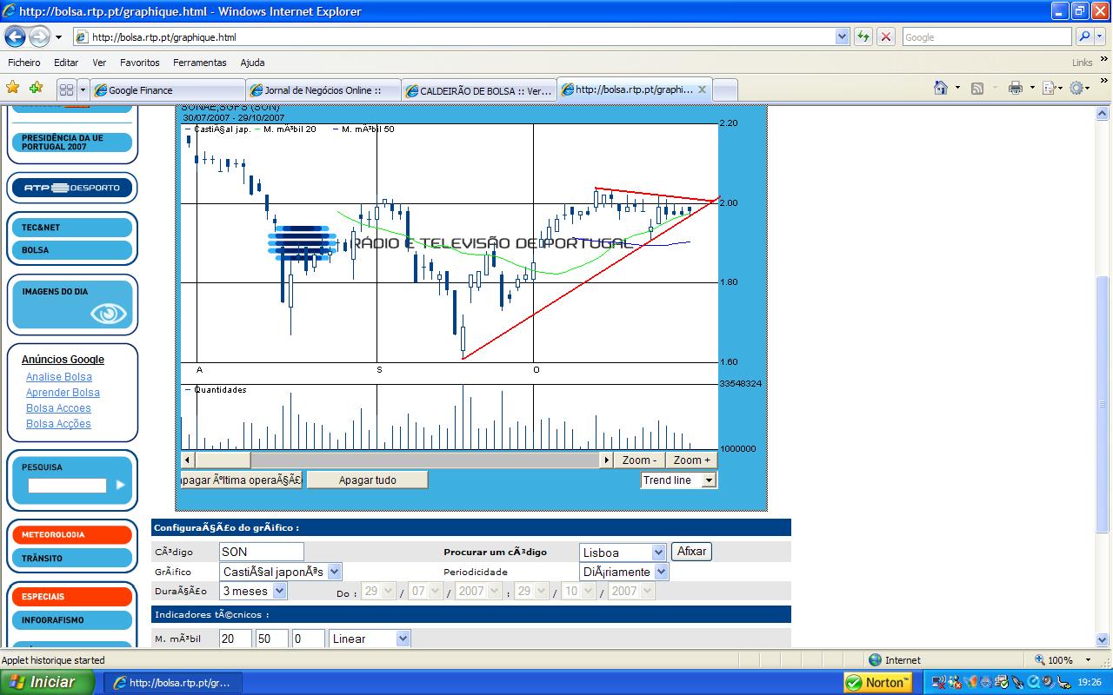Click the Zoom - chart button

pyautogui.click(x=639, y=460)
